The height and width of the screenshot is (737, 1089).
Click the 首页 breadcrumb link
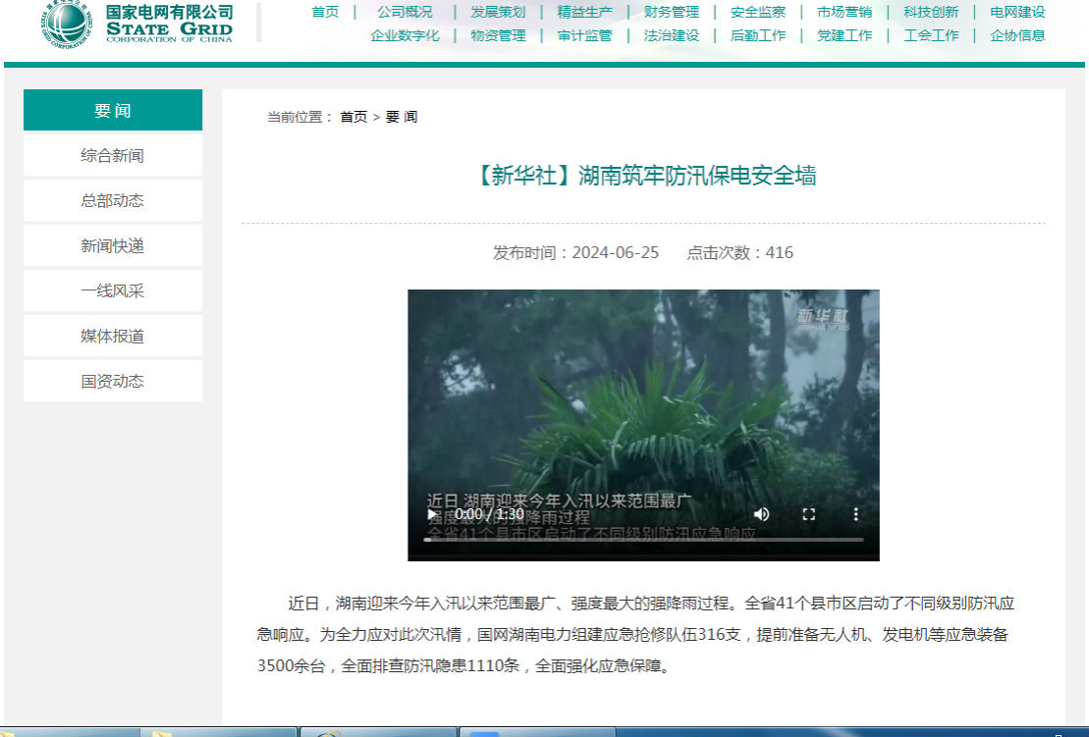click(354, 117)
